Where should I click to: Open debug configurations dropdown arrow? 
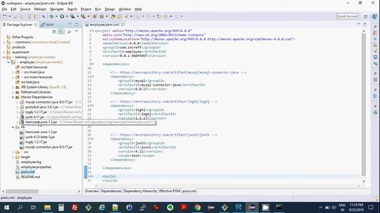(56, 17)
